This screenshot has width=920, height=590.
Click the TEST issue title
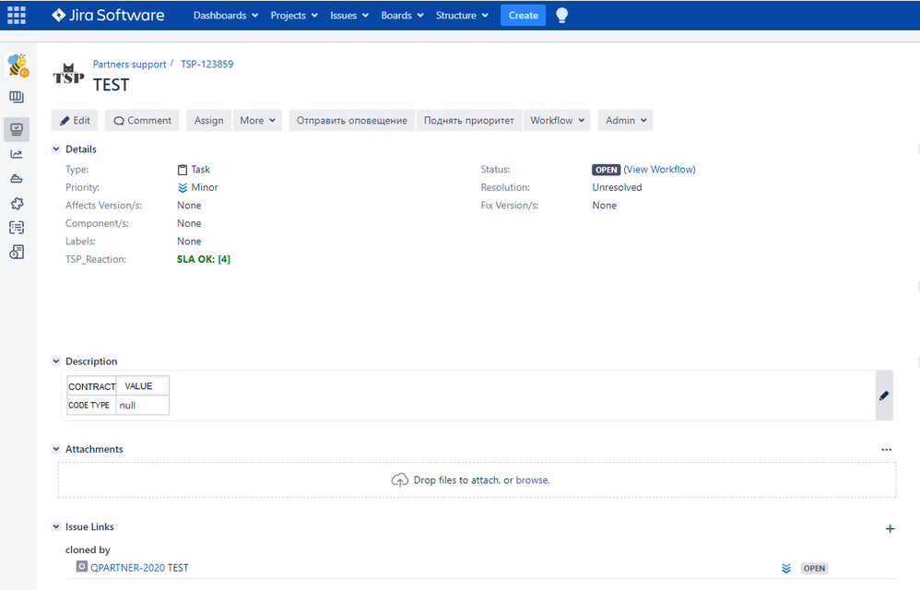click(x=111, y=85)
